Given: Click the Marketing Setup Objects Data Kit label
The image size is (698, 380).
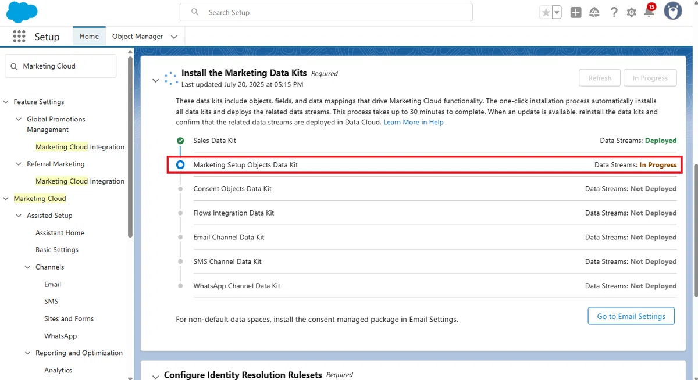Looking at the screenshot, I should [x=245, y=165].
